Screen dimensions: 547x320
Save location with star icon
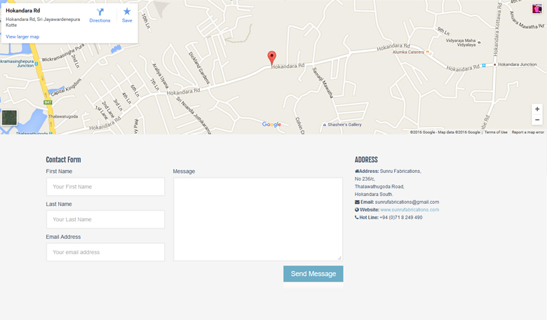[x=127, y=12]
